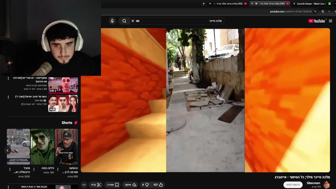336x189 pixels.
Task: Open a new browser tab
Action: (204, 4)
